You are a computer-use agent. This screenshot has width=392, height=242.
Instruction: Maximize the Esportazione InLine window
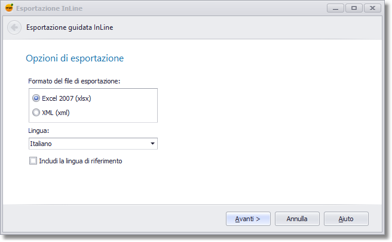click(x=353, y=8)
